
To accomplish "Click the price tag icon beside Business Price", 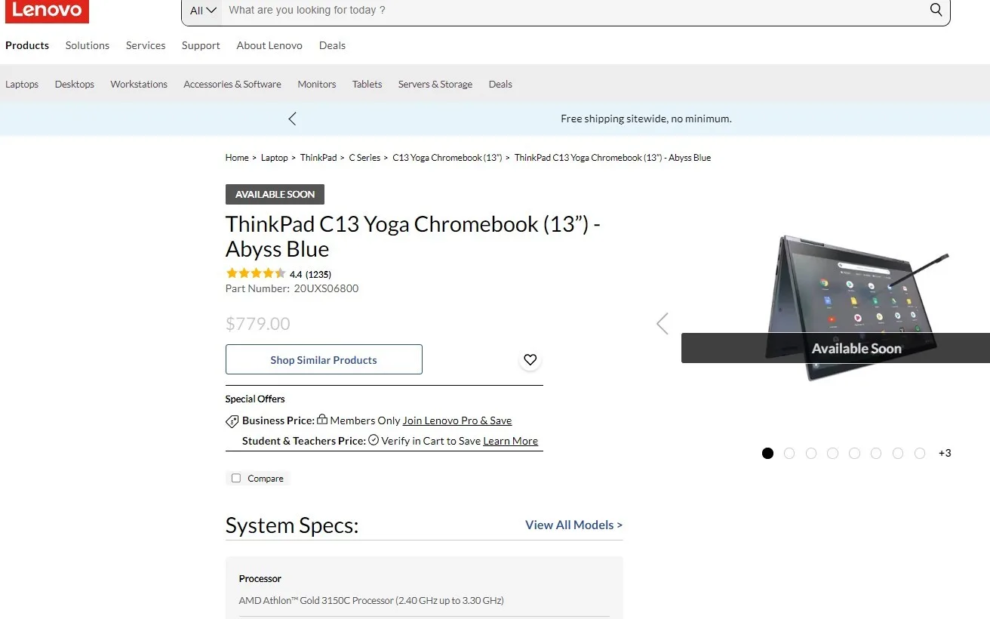I will click(232, 421).
